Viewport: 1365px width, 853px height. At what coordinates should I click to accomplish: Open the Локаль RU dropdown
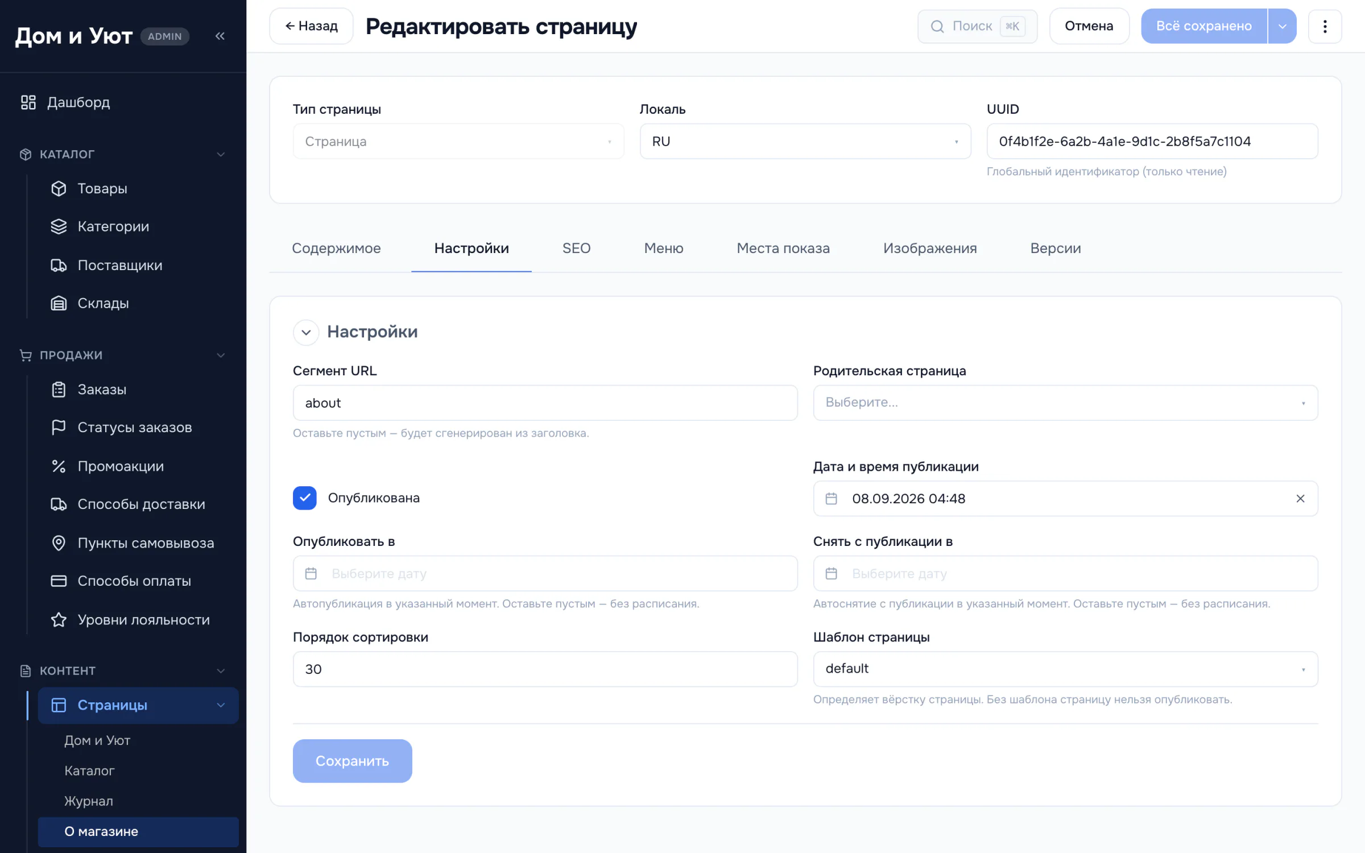[x=805, y=141]
